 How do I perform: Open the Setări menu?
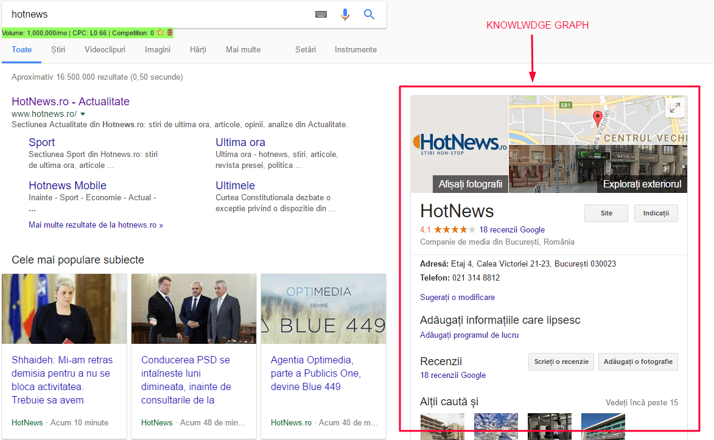pyautogui.click(x=305, y=50)
